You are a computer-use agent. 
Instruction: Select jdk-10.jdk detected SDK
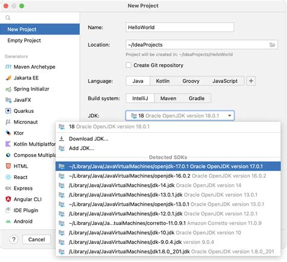(x=168, y=233)
